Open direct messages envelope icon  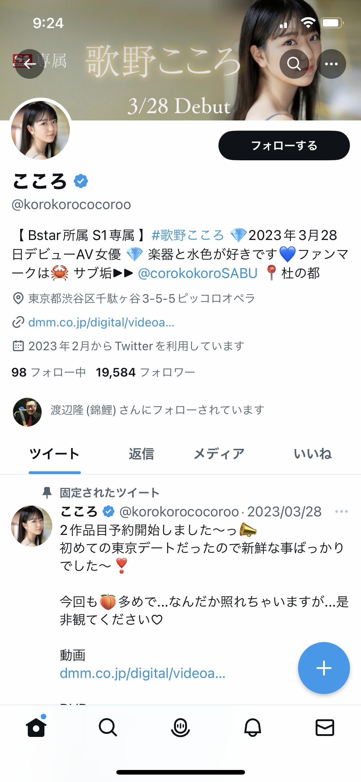coord(325,728)
